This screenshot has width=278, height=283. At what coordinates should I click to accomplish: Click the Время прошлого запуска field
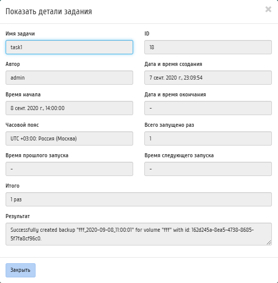(69, 169)
